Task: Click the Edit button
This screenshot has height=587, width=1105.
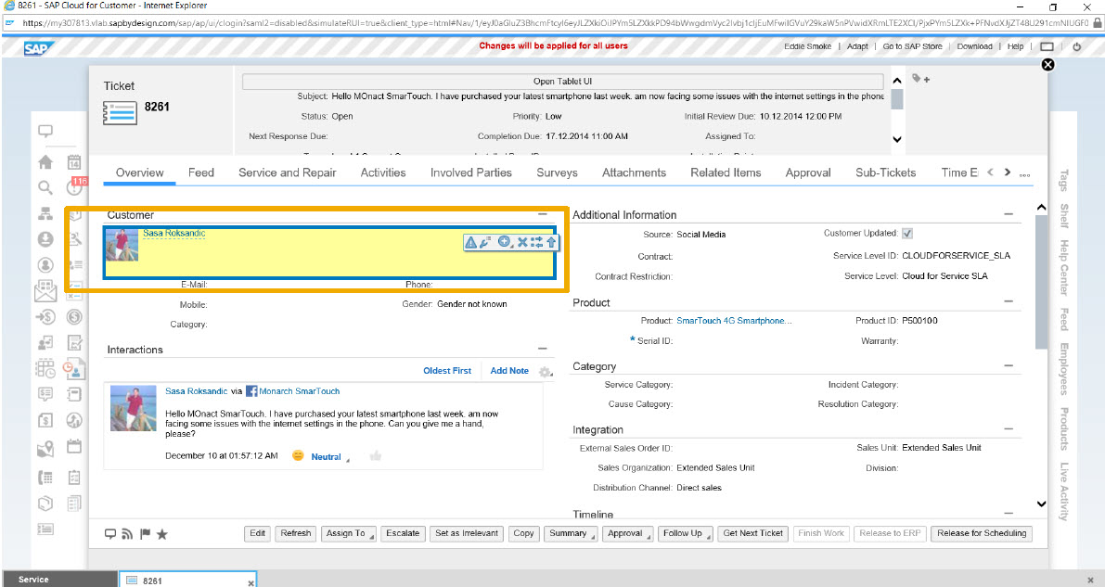Action: pyautogui.click(x=257, y=533)
